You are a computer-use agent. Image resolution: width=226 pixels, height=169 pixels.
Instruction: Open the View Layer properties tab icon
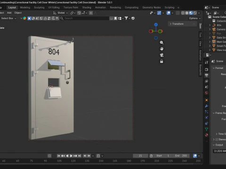(207, 81)
